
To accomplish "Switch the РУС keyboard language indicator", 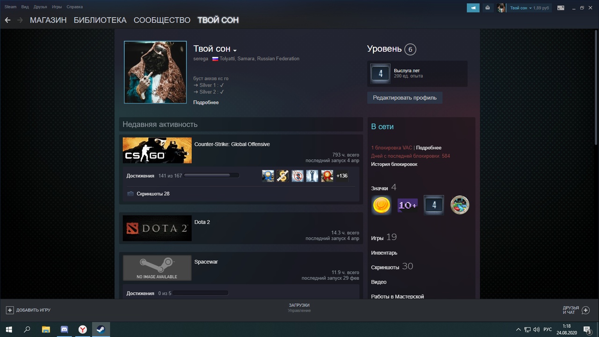I will tap(547, 330).
